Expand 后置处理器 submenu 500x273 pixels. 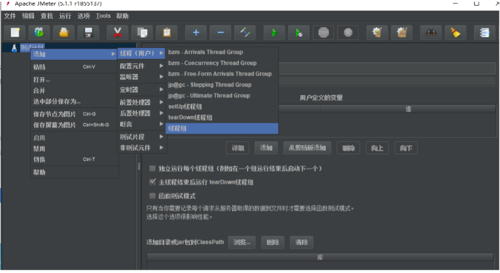pos(141,113)
